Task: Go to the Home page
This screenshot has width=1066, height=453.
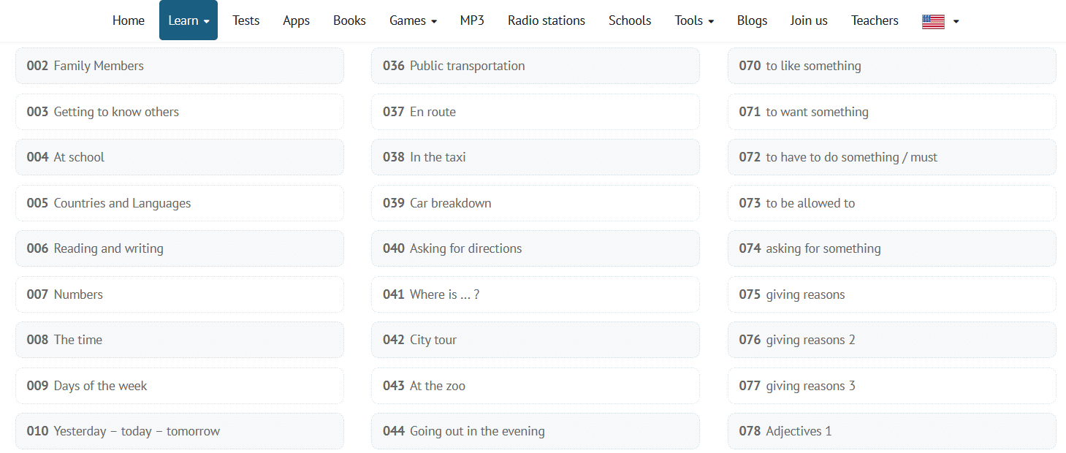Action: coord(129,20)
